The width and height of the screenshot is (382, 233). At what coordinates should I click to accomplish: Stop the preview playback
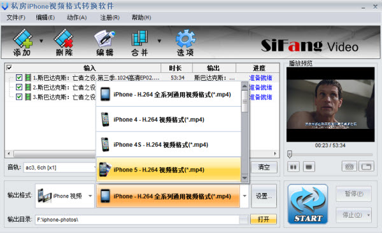point(309,167)
